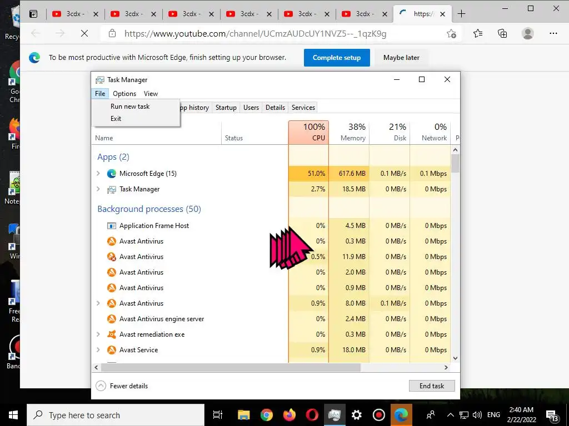Sort processes by CPU column
Viewport: 569px width, 426px height.
[x=309, y=133]
